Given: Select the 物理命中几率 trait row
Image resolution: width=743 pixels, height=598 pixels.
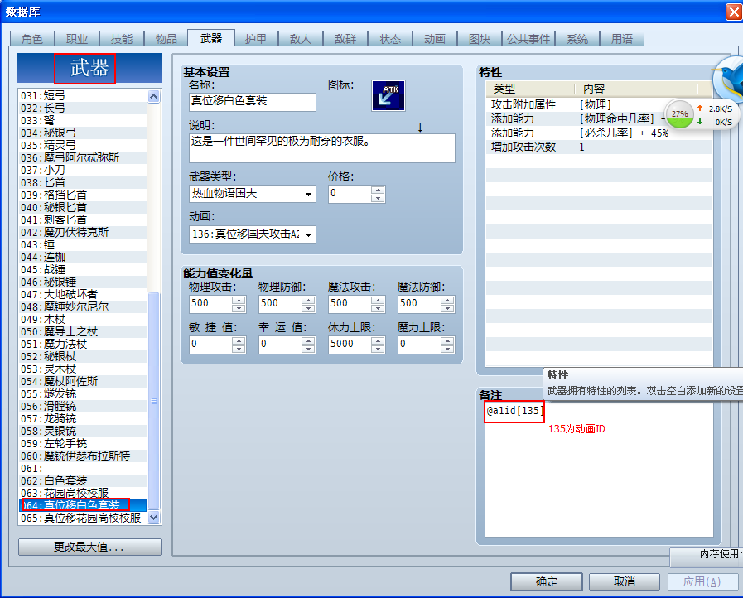Looking at the screenshot, I should pos(599,119).
